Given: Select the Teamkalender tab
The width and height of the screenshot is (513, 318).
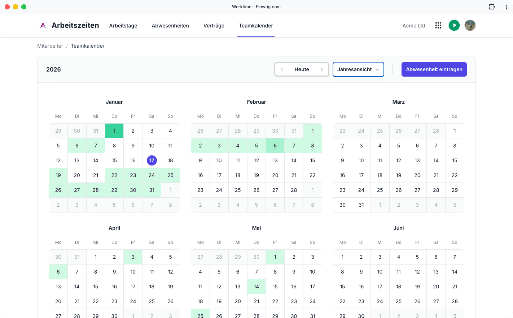Looking at the screenshot, I should point(256,26).
